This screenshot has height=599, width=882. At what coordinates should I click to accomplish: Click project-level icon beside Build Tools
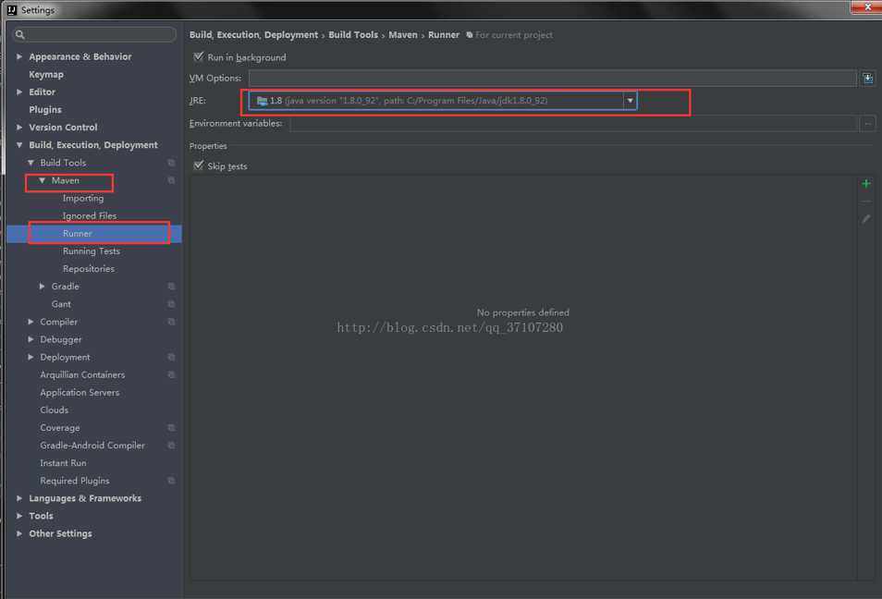coord(171,163)
